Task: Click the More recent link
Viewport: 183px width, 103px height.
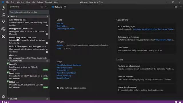Action: 59,48
